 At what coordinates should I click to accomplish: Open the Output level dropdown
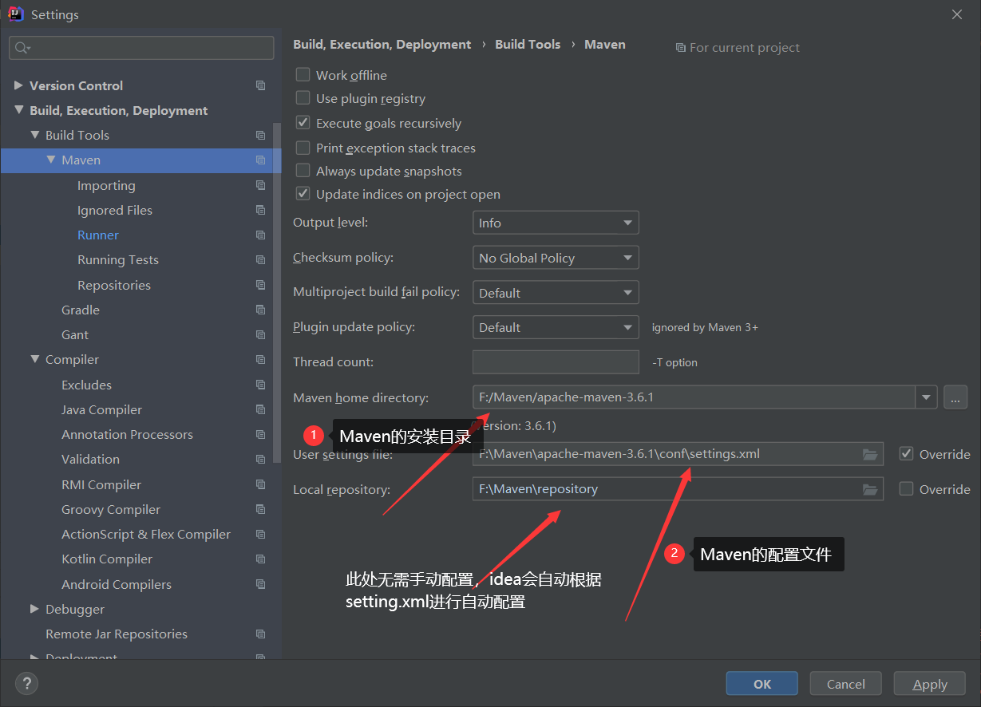(556, 223)
